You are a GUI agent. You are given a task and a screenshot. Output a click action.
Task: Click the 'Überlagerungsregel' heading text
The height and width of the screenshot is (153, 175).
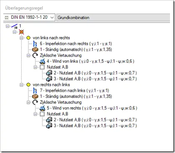(x=24, y=8)
